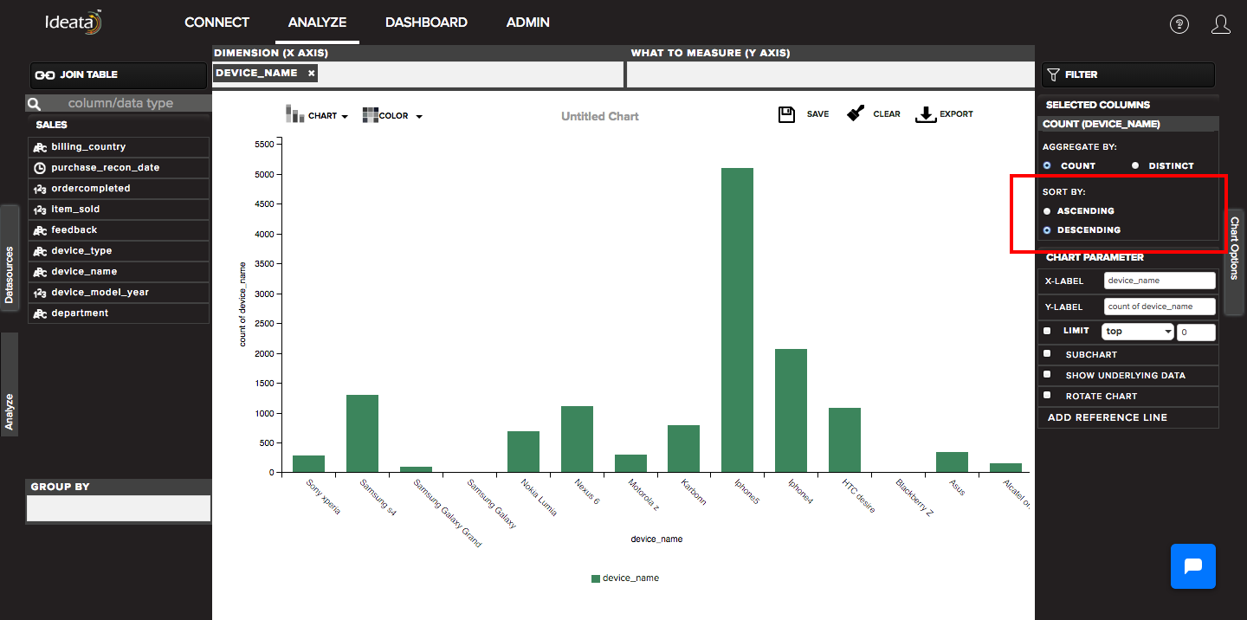Click the numeric type icon beside item_sold
Viewport: 1247px width, 620px height.
click(x=40, y=210)
